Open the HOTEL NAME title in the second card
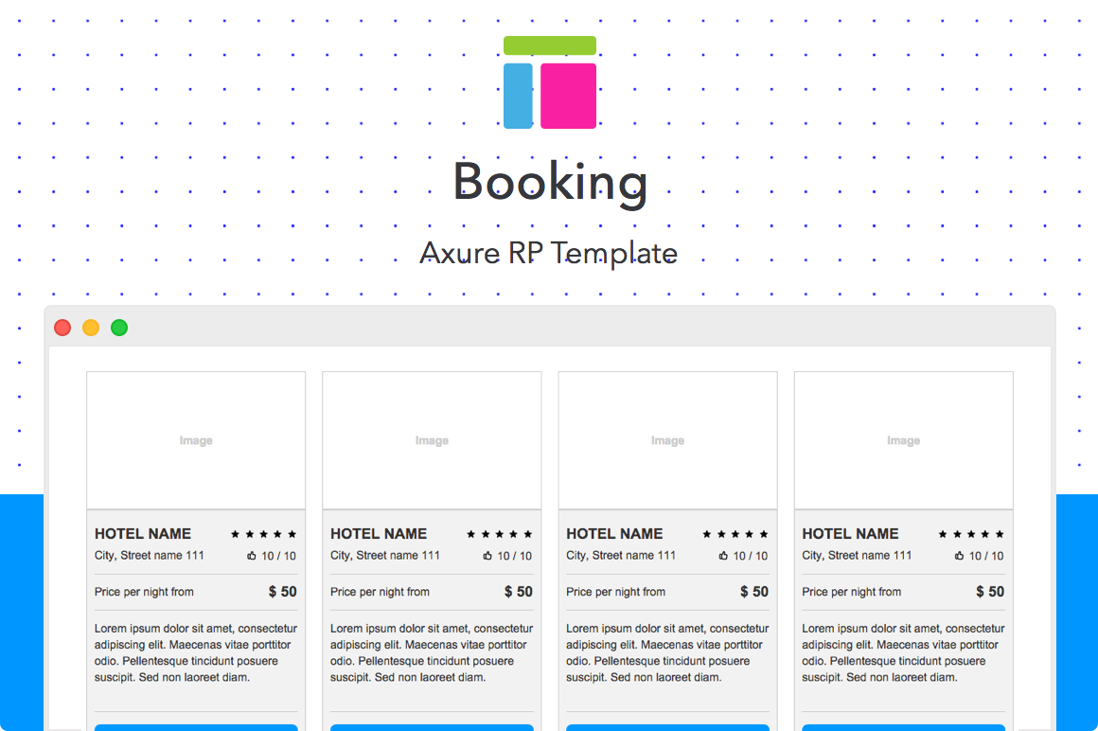The height and width of the screenshot is (731, 1098). point(379,534)
